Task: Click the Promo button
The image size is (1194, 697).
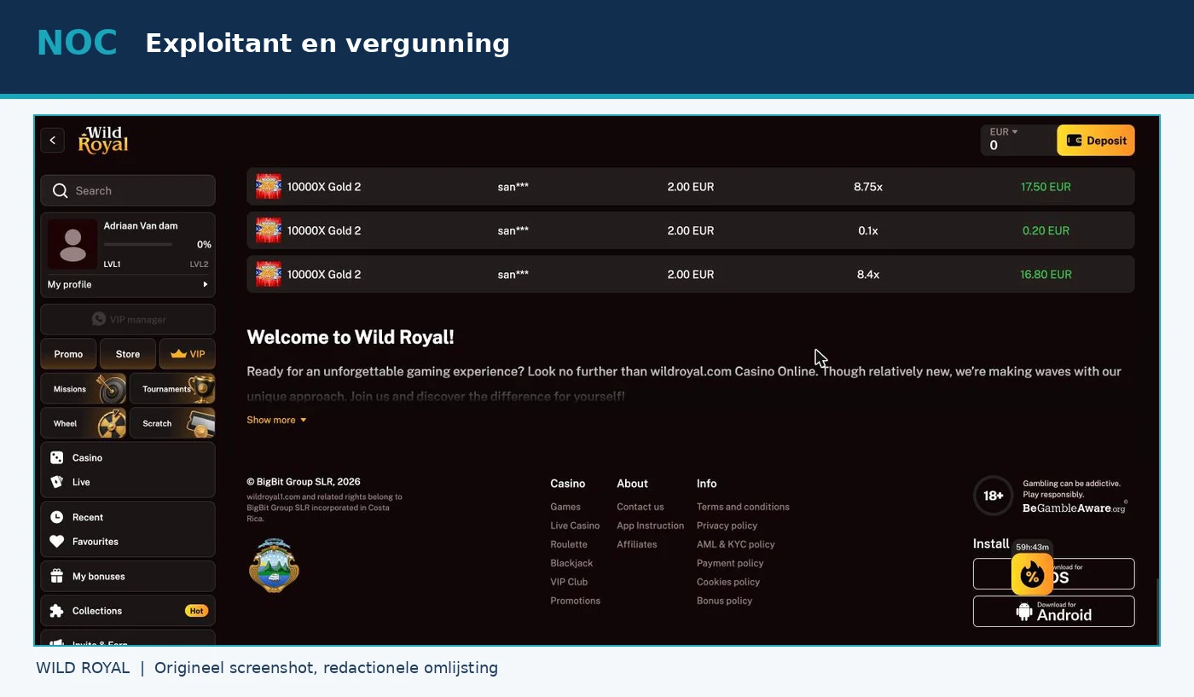Action: pos(68,354)
